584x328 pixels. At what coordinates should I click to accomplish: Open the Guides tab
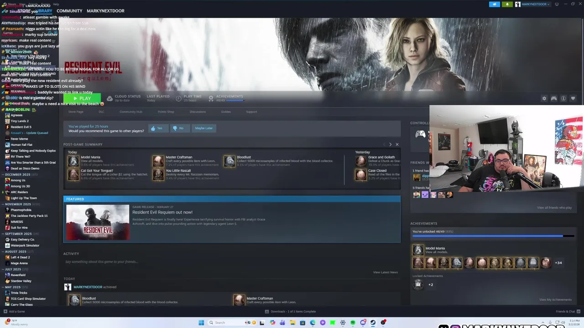pos(226,112)
